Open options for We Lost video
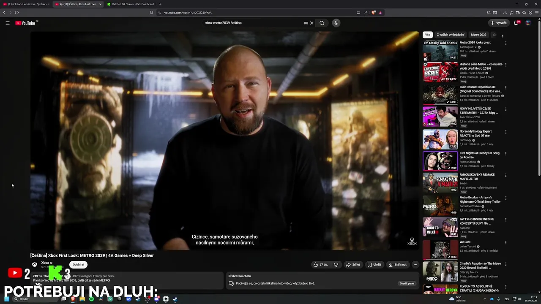The height and width of the screenshot is (304, 541). [x=505, y=242]
